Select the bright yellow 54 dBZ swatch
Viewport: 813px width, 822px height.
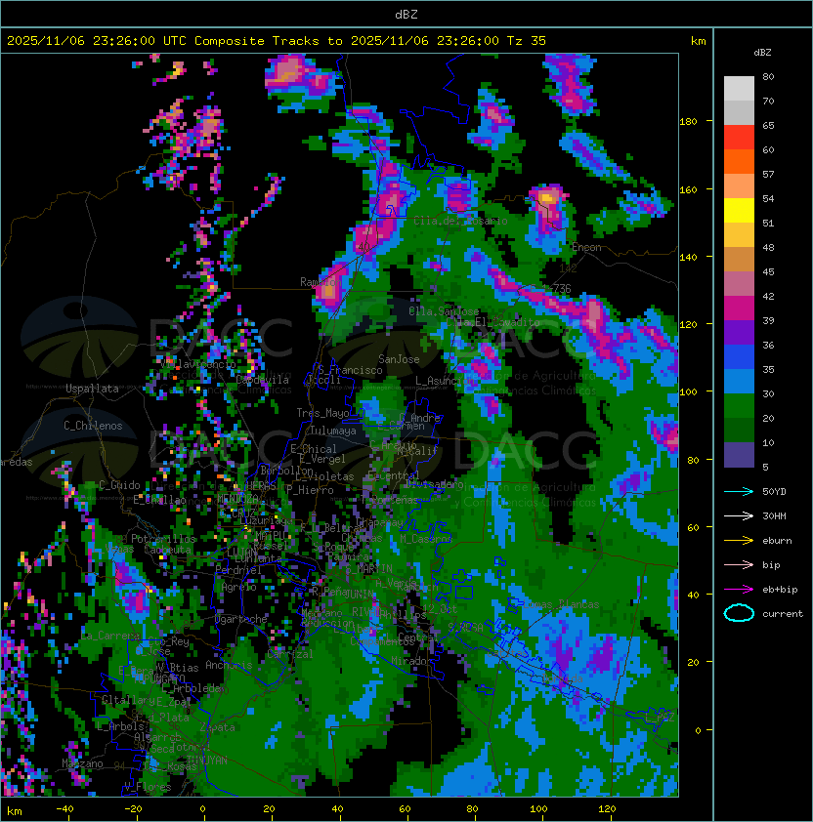click(739, 210)
